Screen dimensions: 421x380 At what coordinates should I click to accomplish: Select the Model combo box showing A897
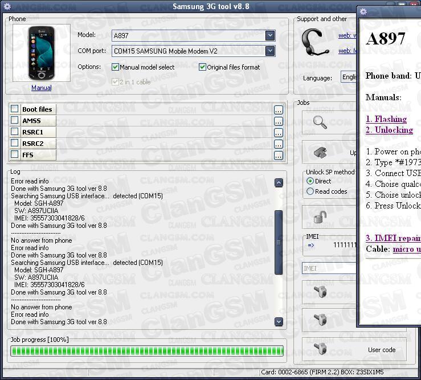tap(193, 35)
